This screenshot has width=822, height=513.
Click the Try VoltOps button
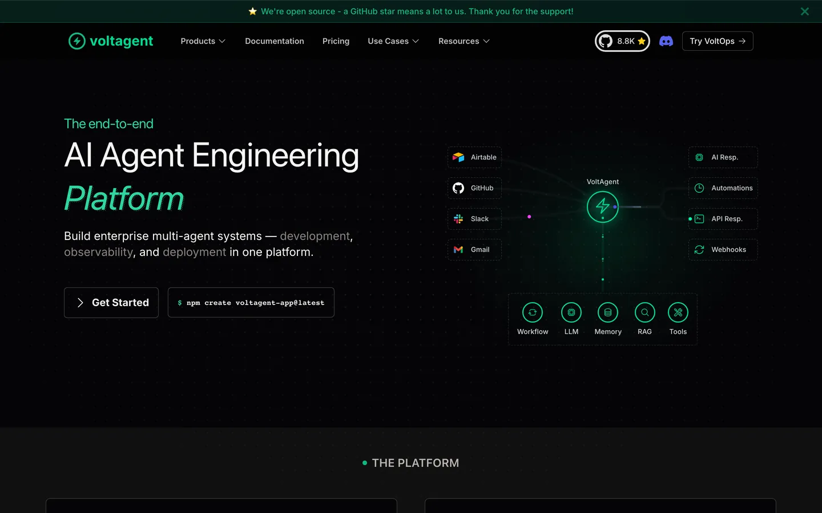pyautogui.click(x=718, y=41)
